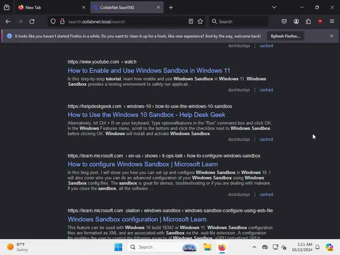
Task: Save to Pocket icon
Action: coord(284,22)
